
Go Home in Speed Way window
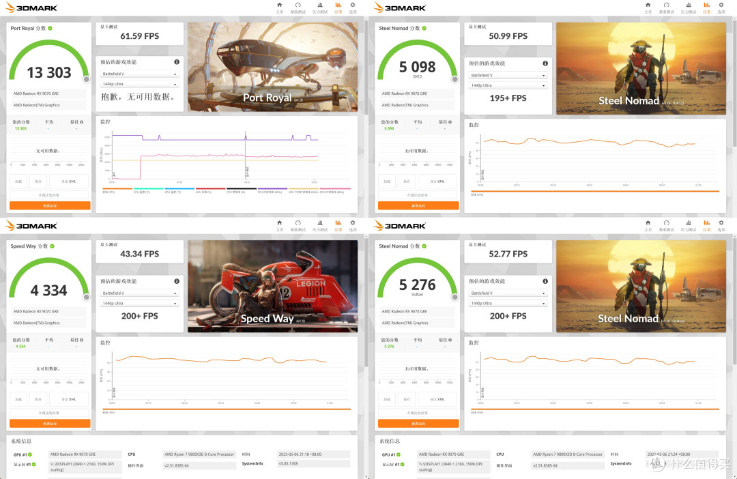(x=280, y=223)
